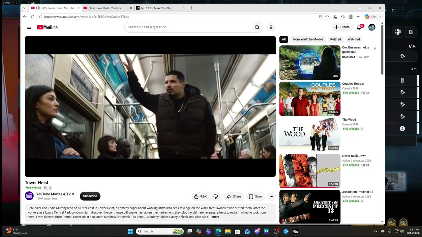Like the Tower Heist video
This screenshot has width=422, height=237.
tap(200, 197)
